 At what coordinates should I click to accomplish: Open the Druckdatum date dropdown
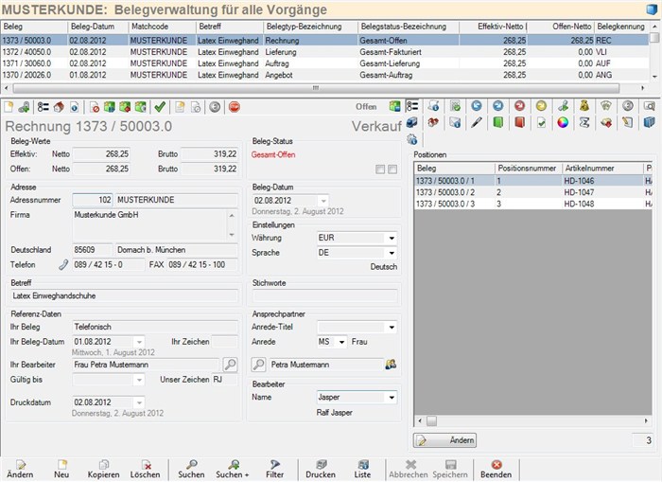[x=139, y=402]
